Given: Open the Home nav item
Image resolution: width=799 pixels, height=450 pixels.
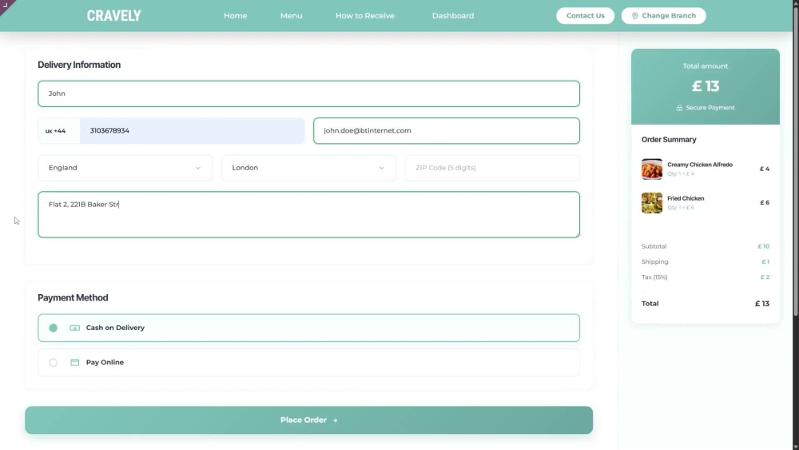Looking at the screenshot, I should coord(236,16).
